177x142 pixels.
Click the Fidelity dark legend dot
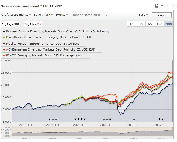4,44
